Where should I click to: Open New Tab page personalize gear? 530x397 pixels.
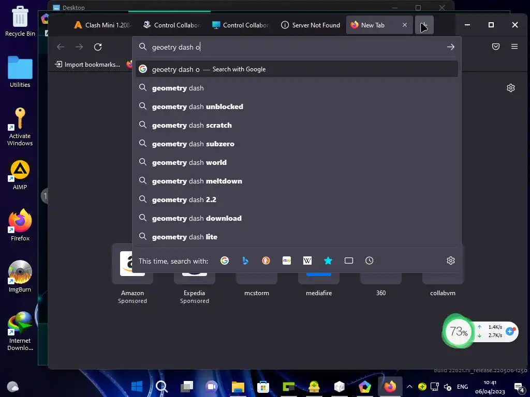click(x=511, y=88)
